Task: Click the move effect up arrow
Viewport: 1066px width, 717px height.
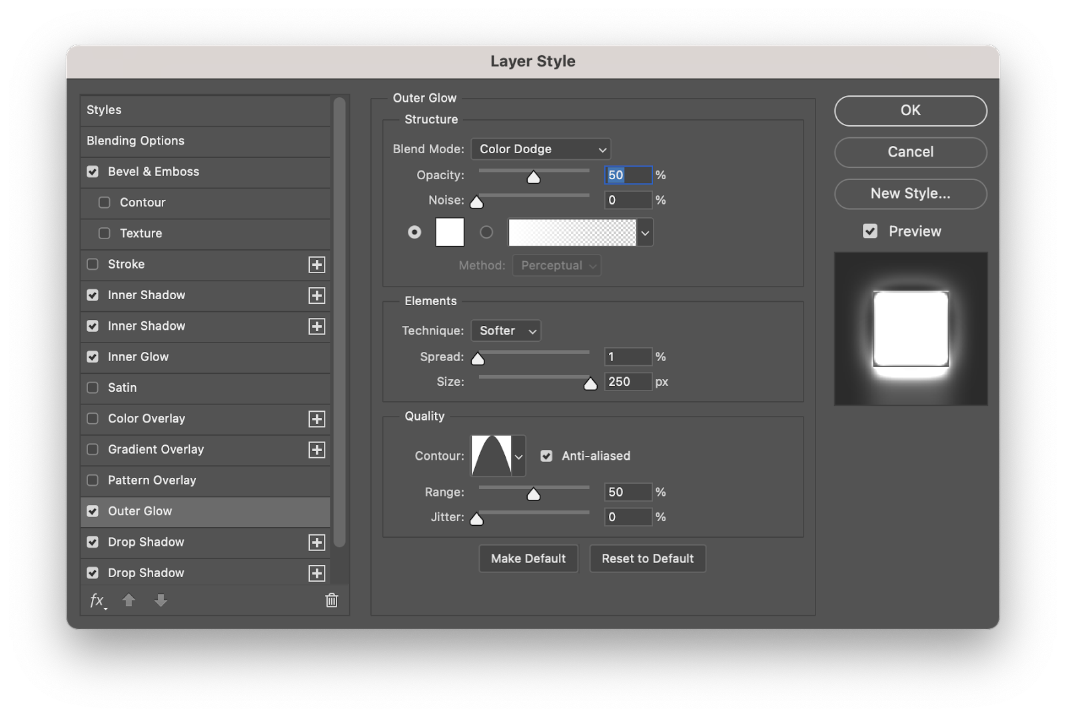Action: tap(129, 600)
